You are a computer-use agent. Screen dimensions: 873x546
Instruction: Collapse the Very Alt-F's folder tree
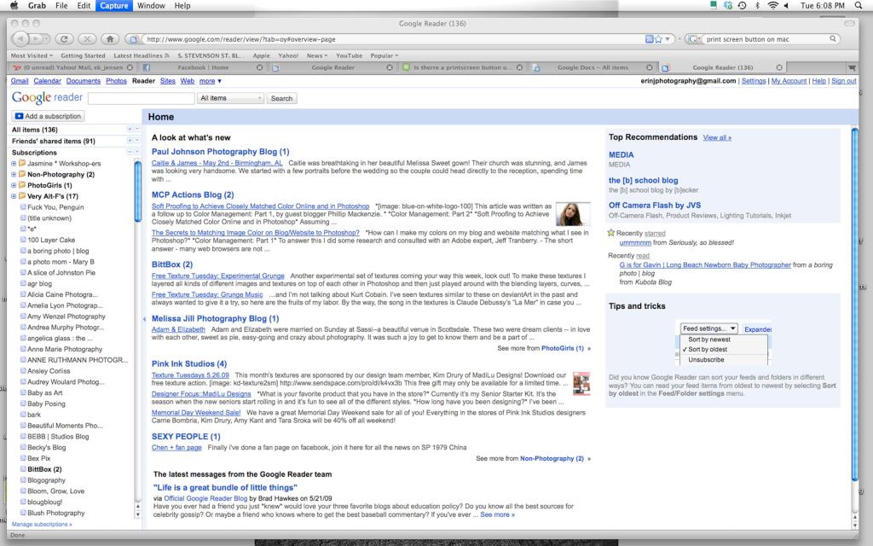[14, 196]
